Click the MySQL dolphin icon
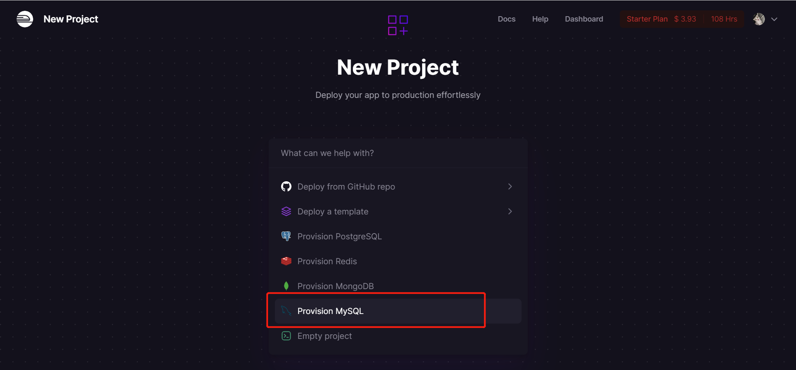796x370 pixels. pyautogui.click(x=286, y=311)
